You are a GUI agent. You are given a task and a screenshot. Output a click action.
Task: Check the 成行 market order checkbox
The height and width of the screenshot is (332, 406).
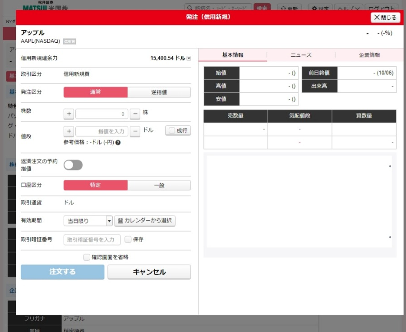[172, 131]
